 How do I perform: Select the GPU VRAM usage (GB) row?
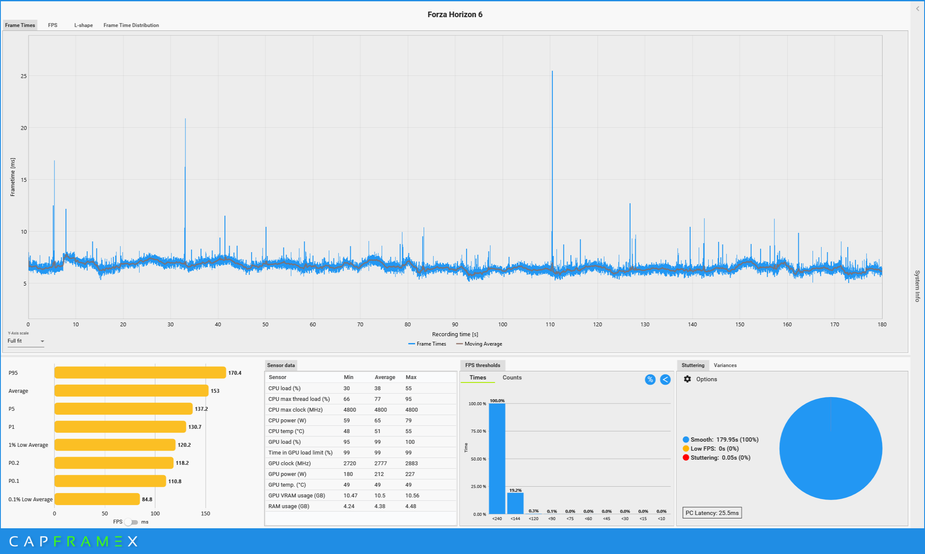click(x=361, y=495)
